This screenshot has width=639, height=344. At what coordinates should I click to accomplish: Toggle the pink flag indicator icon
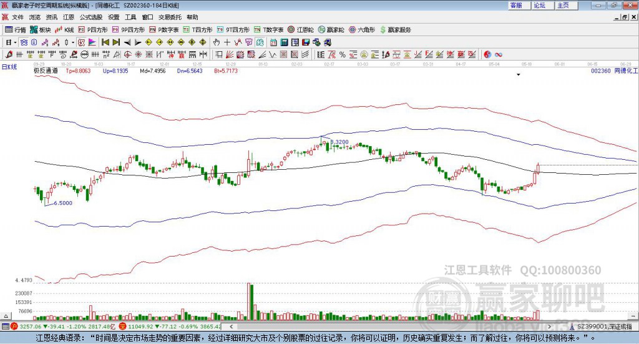[92, 42]
